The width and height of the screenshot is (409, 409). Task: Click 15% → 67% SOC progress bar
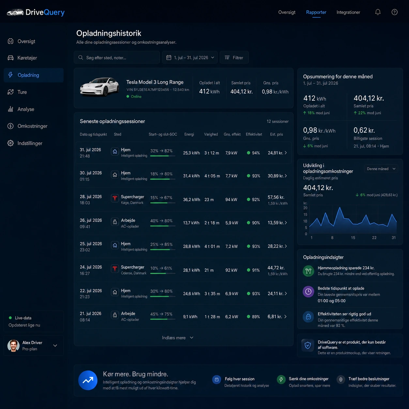[x=163, y=203]
